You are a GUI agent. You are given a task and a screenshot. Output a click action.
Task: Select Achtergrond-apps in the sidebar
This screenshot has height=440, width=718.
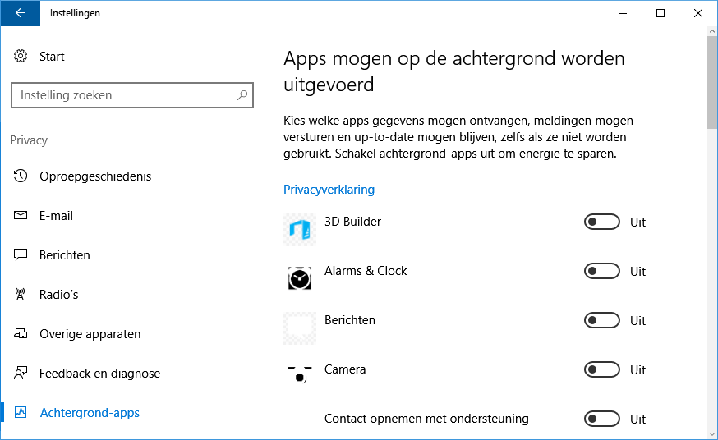(x=90, y=413)
